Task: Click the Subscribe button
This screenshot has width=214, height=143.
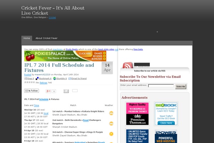Action: coord(180,87)
